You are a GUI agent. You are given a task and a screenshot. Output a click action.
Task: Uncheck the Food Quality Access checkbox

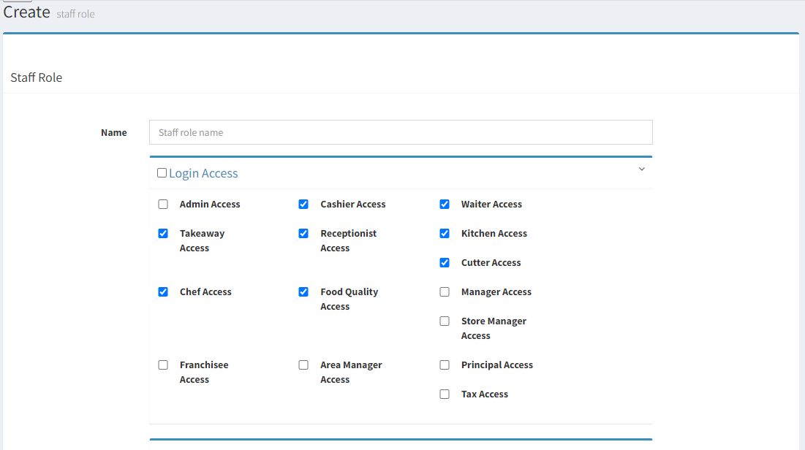point(303,292)
